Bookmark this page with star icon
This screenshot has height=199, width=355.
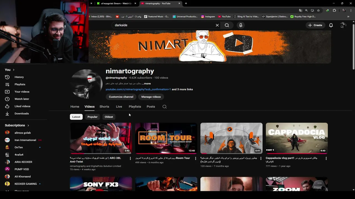318,11
